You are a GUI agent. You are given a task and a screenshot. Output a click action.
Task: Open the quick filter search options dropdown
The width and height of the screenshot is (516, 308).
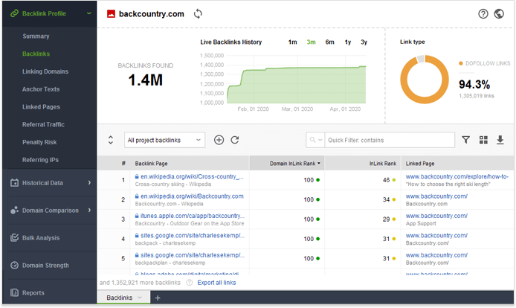(315, 140)
